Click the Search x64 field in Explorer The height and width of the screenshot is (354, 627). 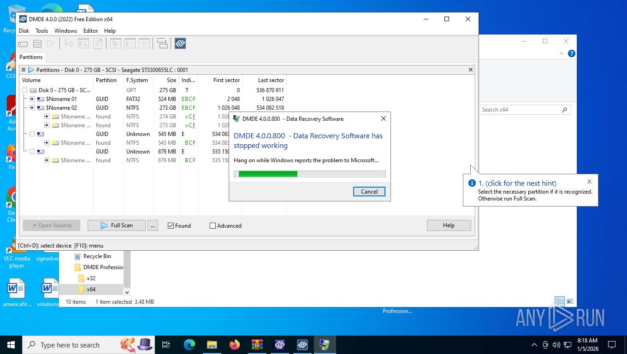525,110
